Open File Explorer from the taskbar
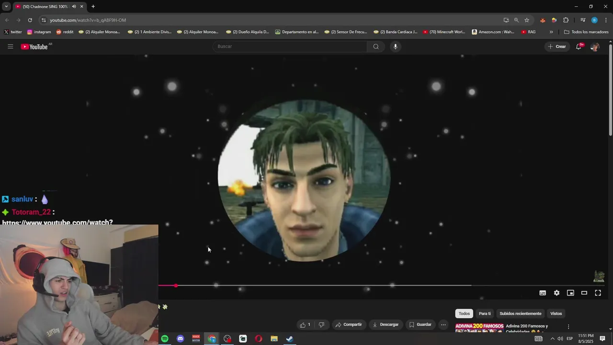 pyautogui.click(x=274, y=339)
